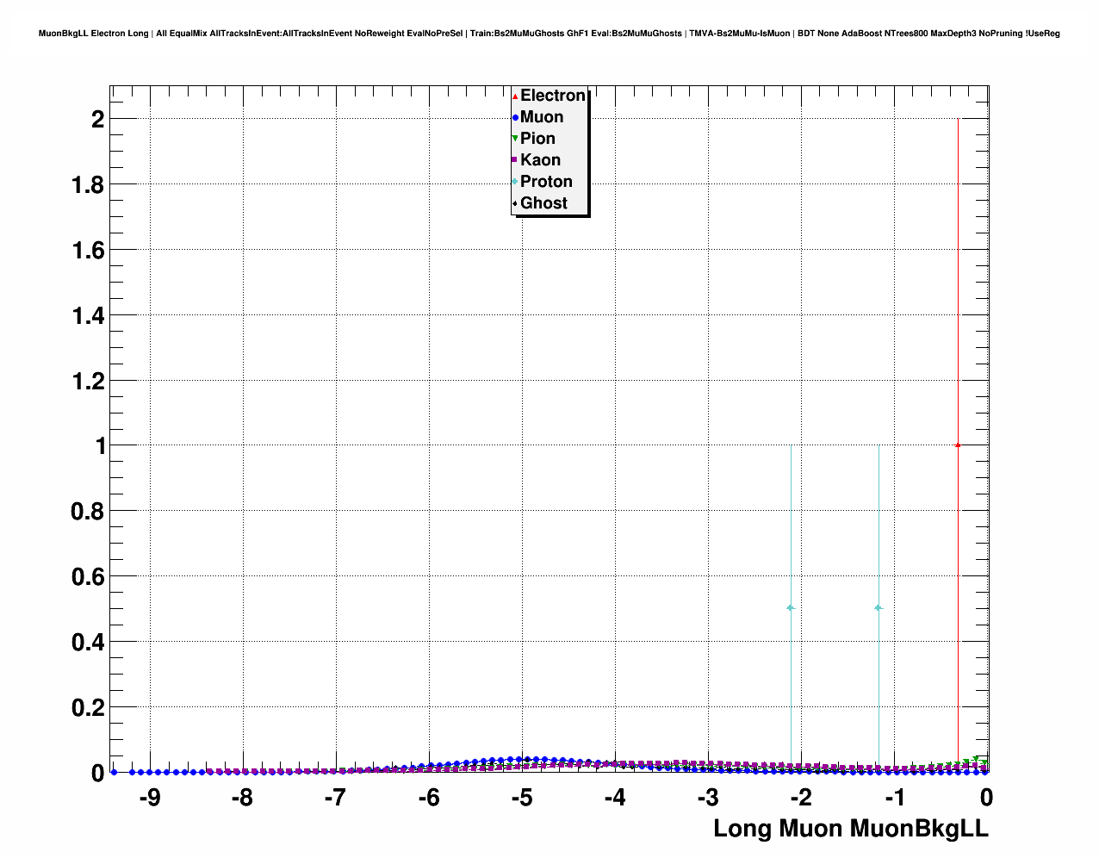Click the x-axis tick label "-5"
Screen dimensions: 1099x858
click(x=521, y=799)
